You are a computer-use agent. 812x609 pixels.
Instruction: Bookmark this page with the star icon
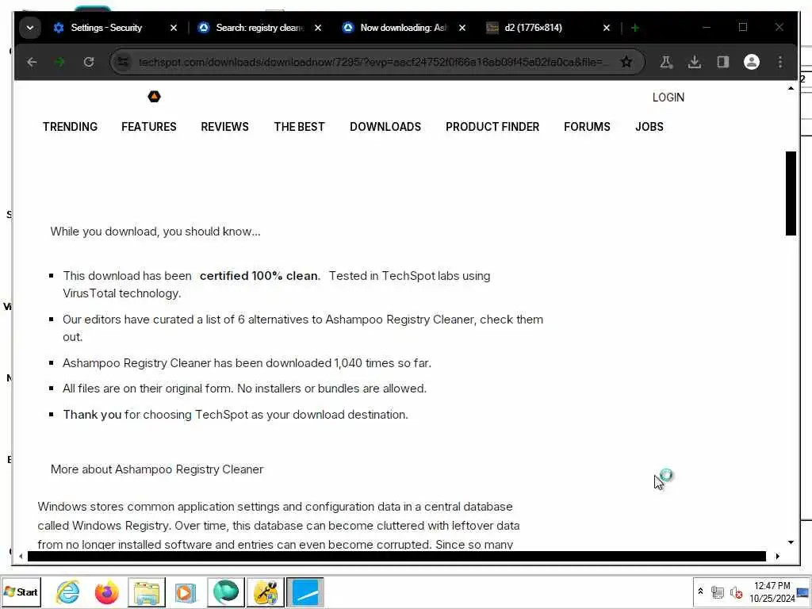click(626, 62)
